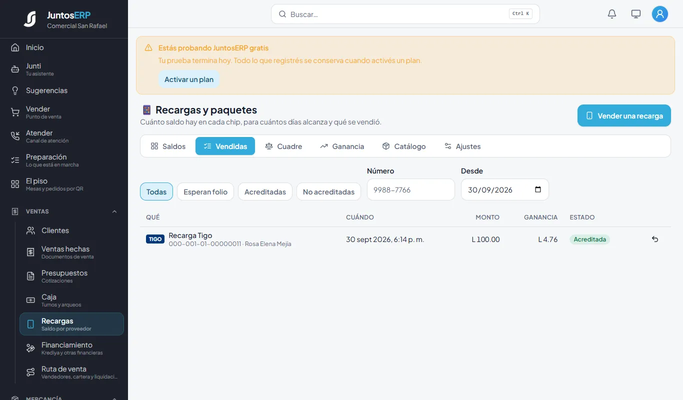
Task: Open Recargas in the sidebar
Action: (x=71, y=324)
